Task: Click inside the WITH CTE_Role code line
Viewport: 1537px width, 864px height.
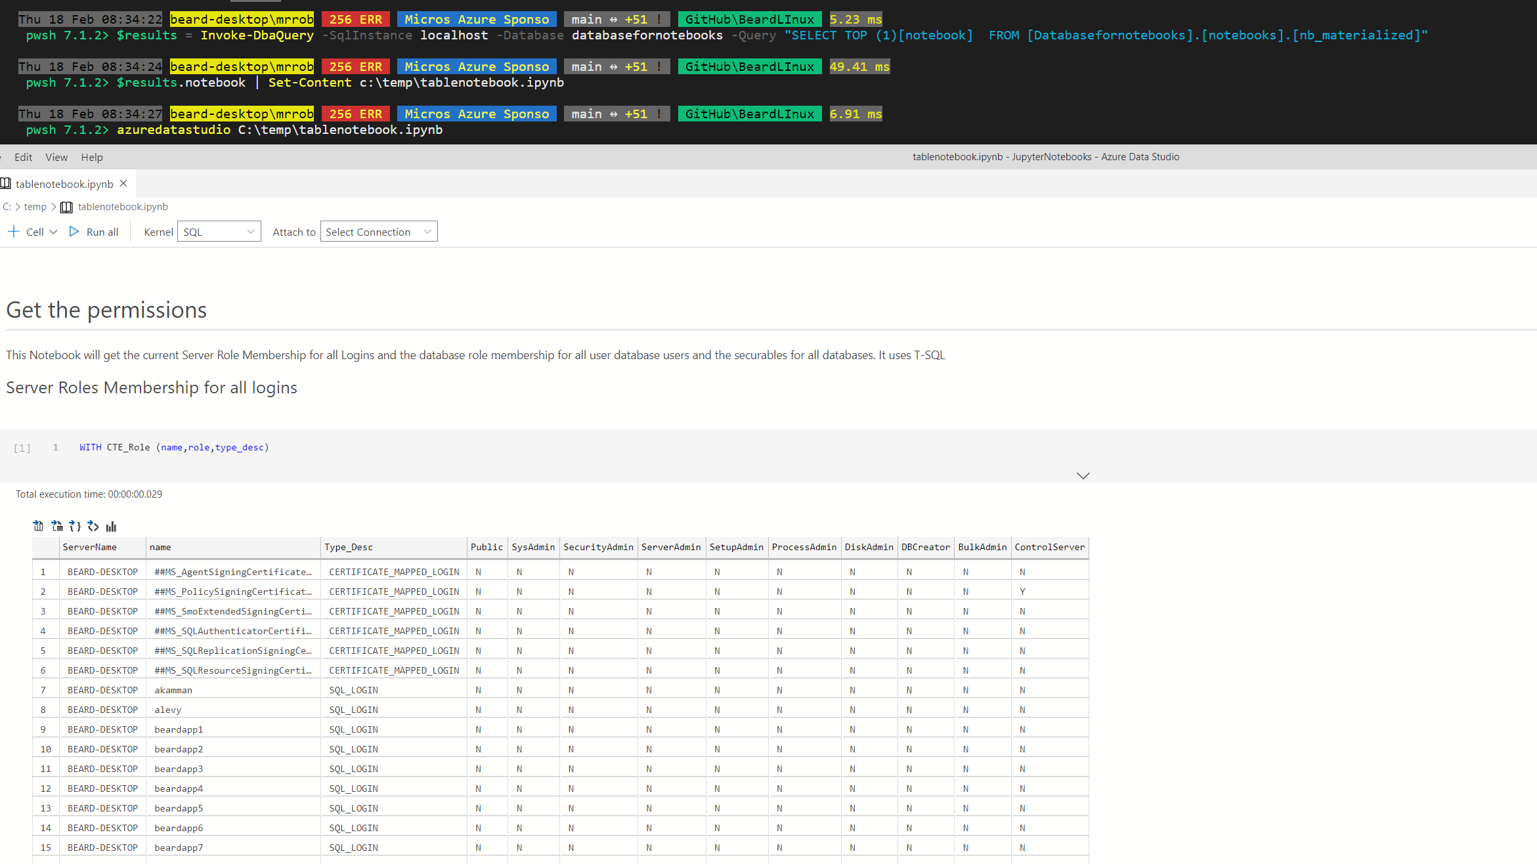Action: click(174, 447)
